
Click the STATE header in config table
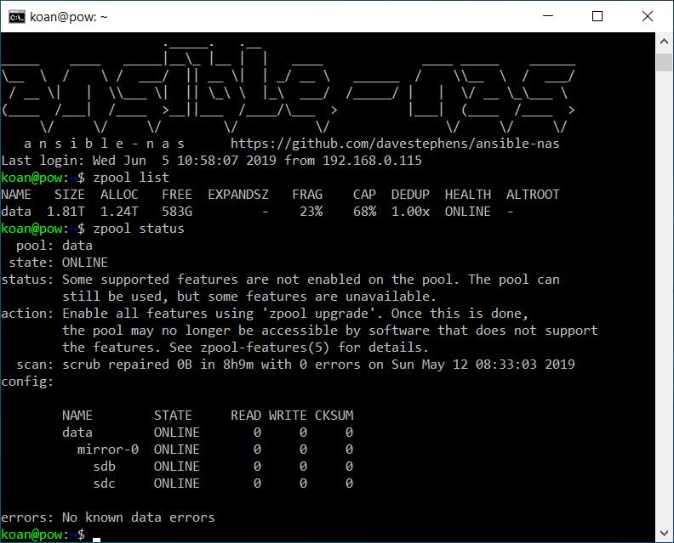tap(173, 416)
